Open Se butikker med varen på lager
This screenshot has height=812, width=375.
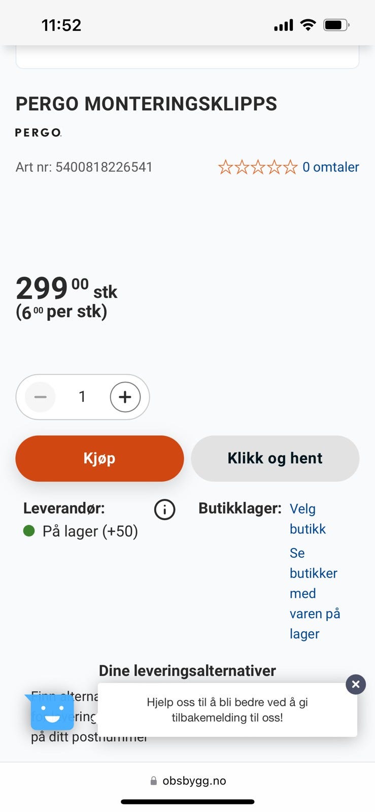pos(315,593)
